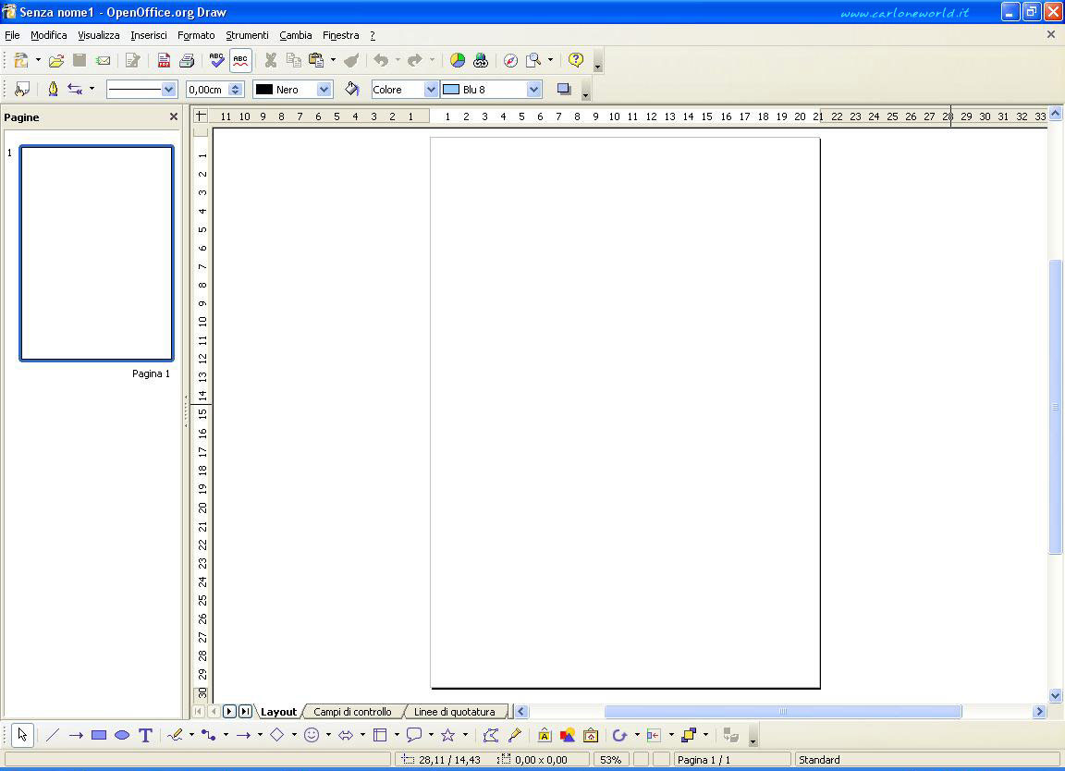Click the black Nero color swatch
The image size is (1065, 771).
tap(264, 89)
